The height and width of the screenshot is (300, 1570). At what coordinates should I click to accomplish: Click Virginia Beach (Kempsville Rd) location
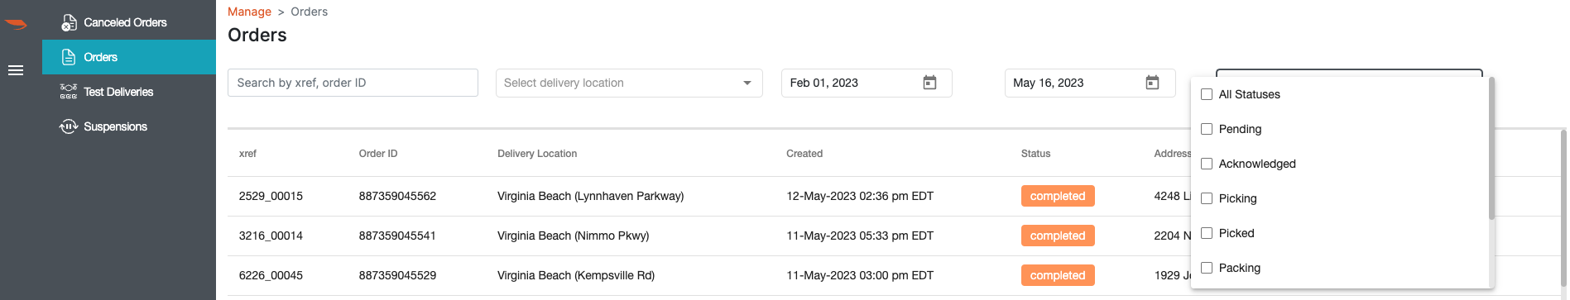576,275
